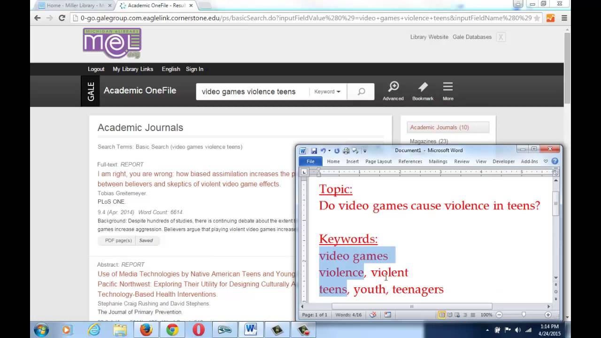Switch to Outline view in Word
This screenshot has height=338, width=601.
pyautogui.click(x=465, y=315)
